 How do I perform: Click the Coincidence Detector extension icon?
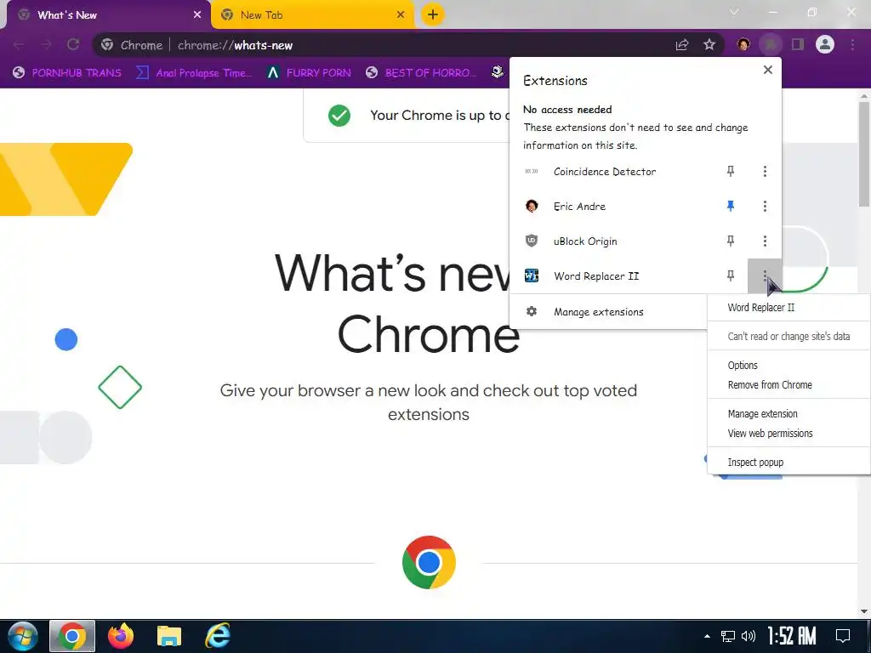(532, 172)
